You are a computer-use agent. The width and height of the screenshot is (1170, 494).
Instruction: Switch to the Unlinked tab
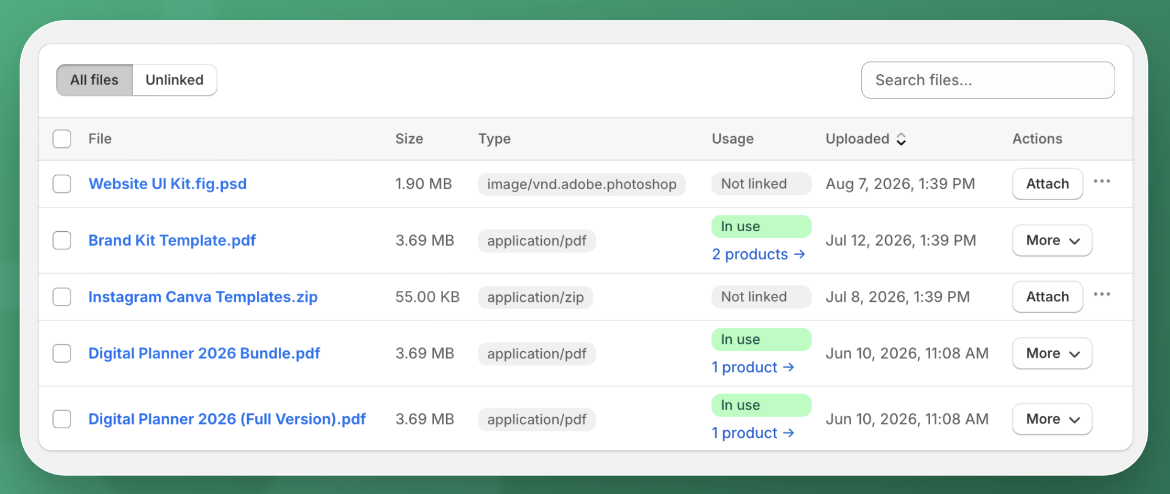coord(175,80)
